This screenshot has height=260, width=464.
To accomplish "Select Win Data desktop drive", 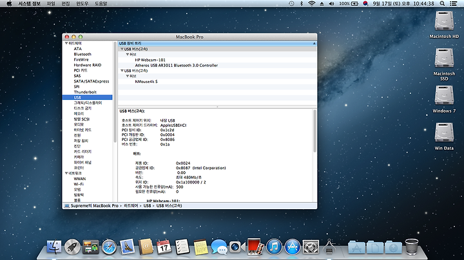I will [444, 136].
